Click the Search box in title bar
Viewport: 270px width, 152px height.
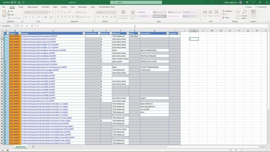pos(136,2)
